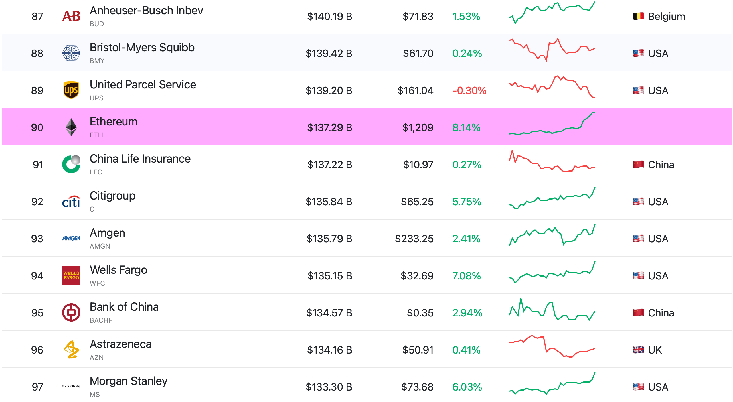Select the $0.35 Bank of China price
Image resolution: width=733 pixels, height=402 pixels.
click(x=420, y=313)
